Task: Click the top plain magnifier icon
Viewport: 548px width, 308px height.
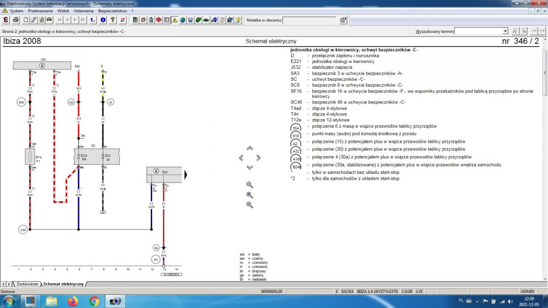Action: click(x=249, y=185)
